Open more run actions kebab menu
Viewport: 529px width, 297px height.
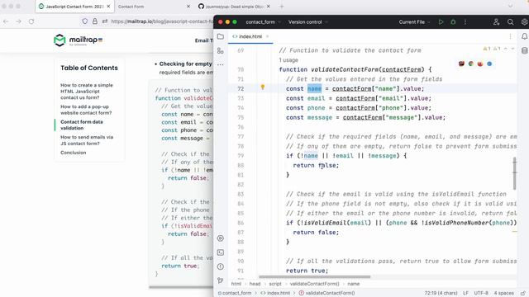[x=465, y=22]
